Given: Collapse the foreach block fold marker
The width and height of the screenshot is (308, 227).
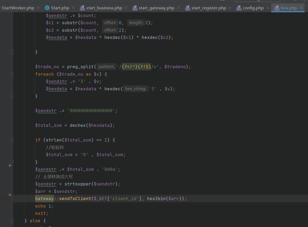Looking at the screenshot, I should pyautogui.click(x=12, y=74).
